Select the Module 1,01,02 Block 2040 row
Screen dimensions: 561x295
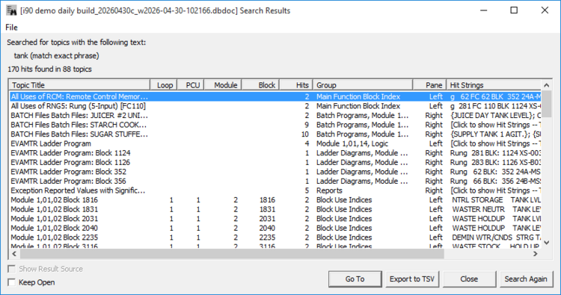tap(275, 229)
